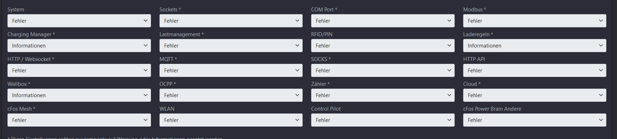Open the Zähler log level dropdown

click(x=383, y=95)
